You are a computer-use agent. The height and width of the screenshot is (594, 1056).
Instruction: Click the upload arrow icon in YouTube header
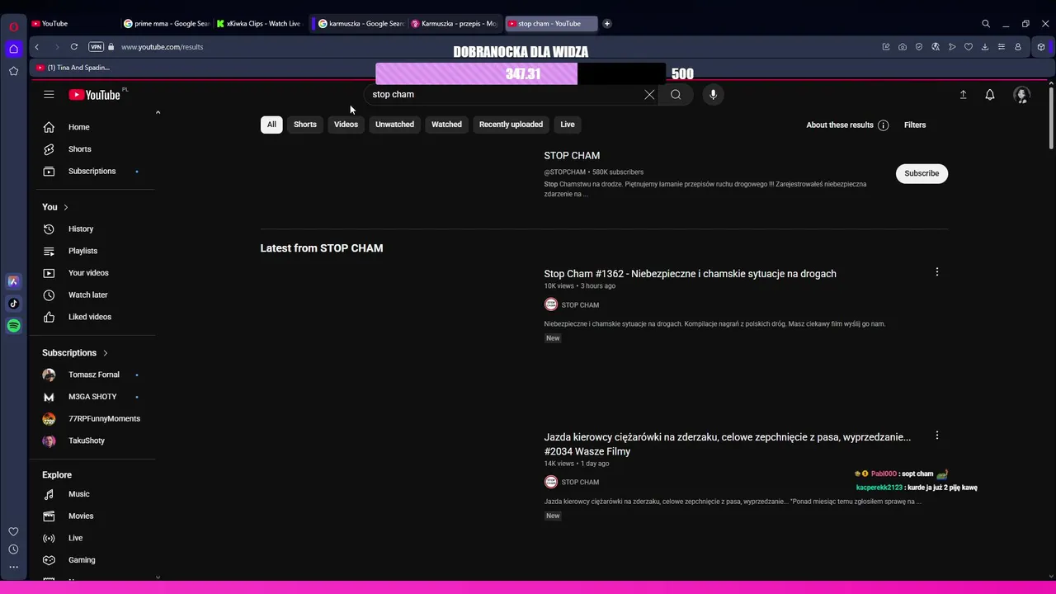pyautogui.click(x=963, y=95)
